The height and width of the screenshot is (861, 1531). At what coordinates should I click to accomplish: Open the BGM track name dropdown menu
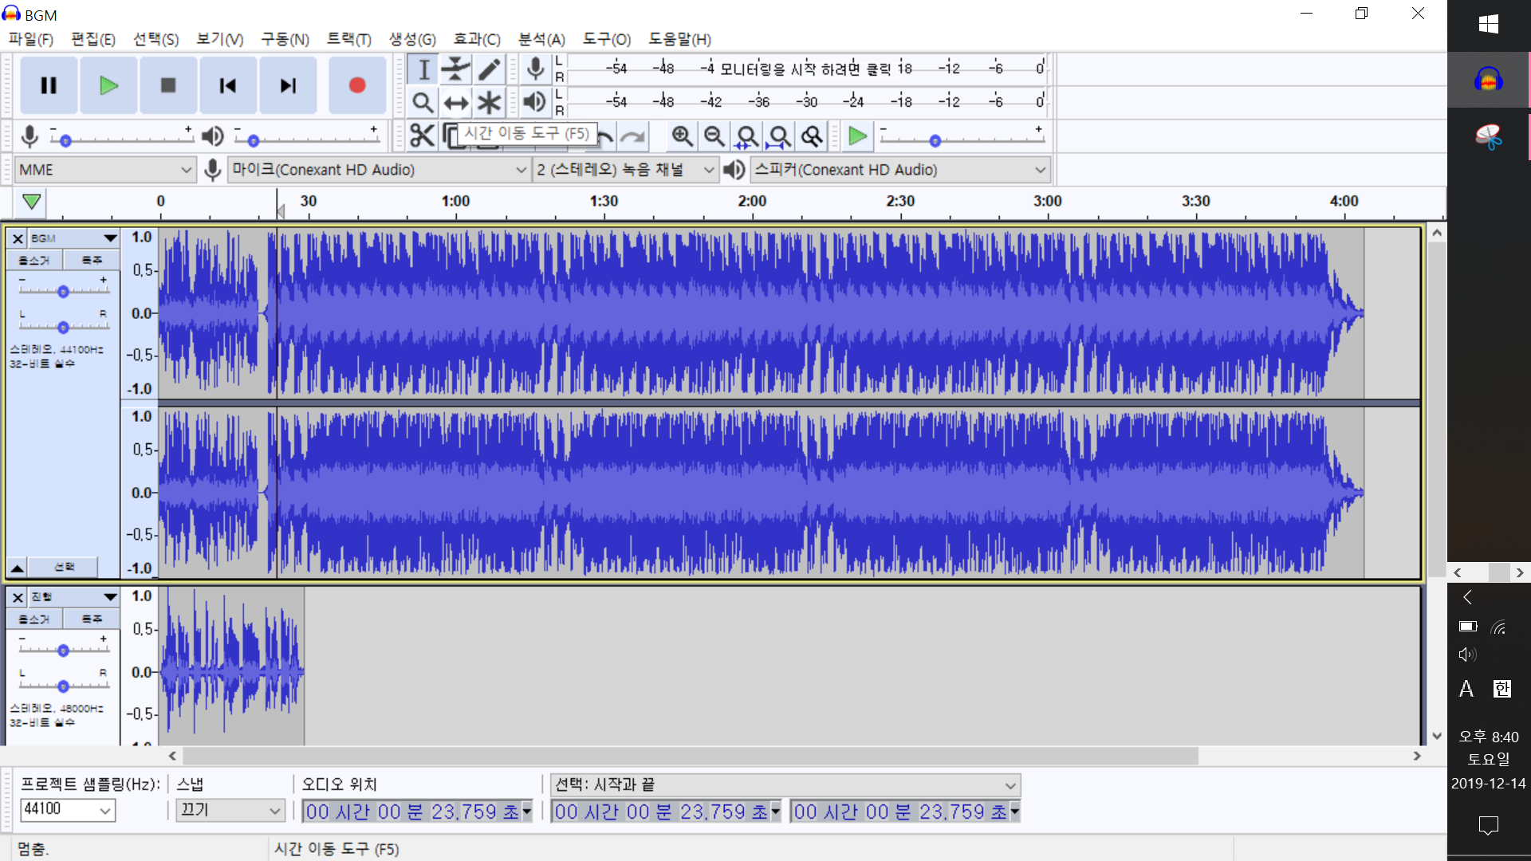(x=110, y=238)
